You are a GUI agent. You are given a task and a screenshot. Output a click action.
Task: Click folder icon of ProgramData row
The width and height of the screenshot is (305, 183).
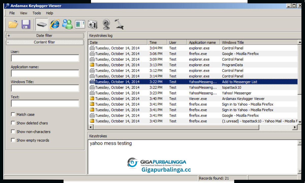click(92, 65)
